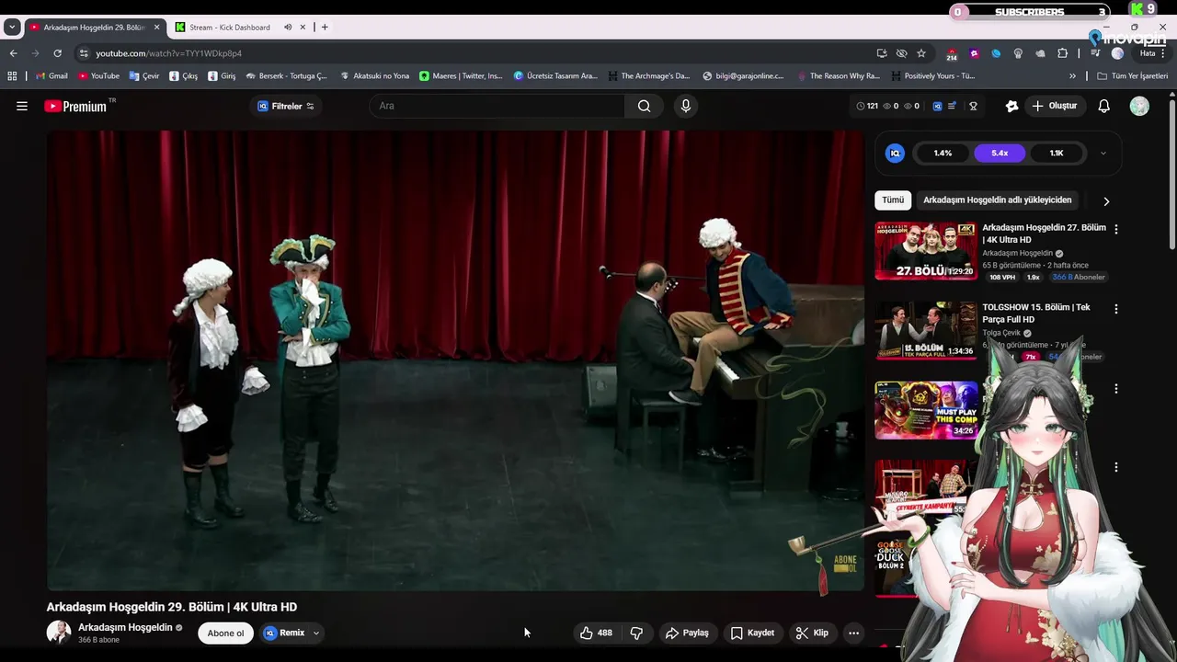Show hidden bookmarks with the double chevron

(1072, 76)
